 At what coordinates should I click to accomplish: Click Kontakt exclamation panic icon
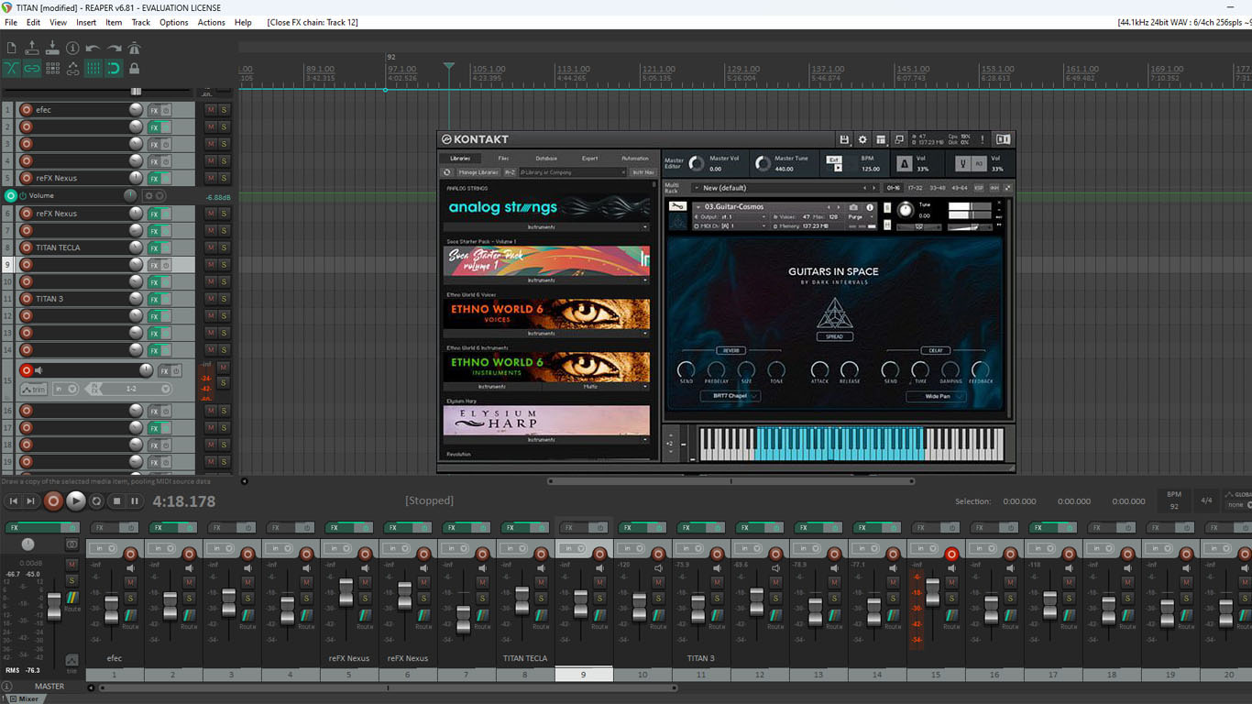[983, 139]
